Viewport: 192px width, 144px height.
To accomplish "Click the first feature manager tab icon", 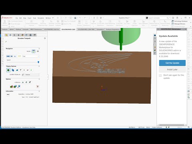I will coord(6,35).
